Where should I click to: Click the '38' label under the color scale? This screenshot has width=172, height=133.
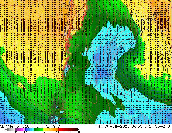71,132
